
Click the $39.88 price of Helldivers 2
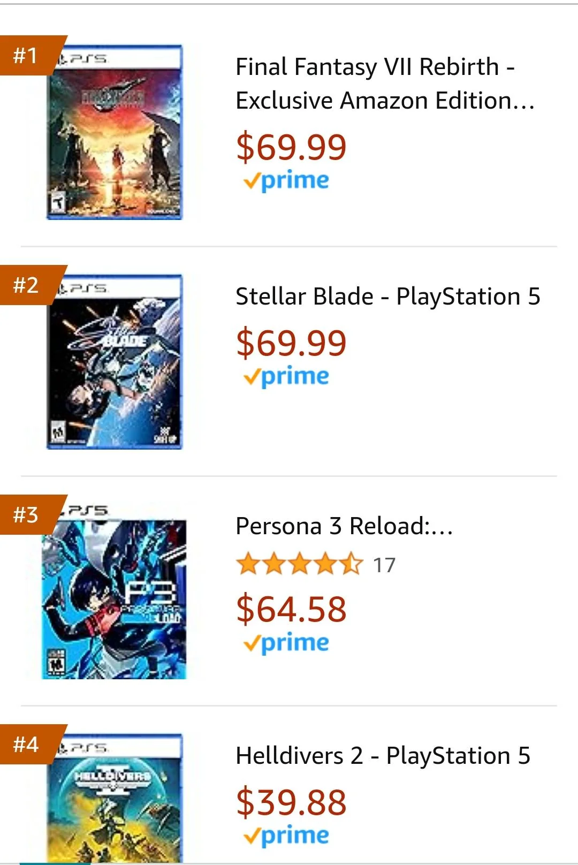coord(292,802)
